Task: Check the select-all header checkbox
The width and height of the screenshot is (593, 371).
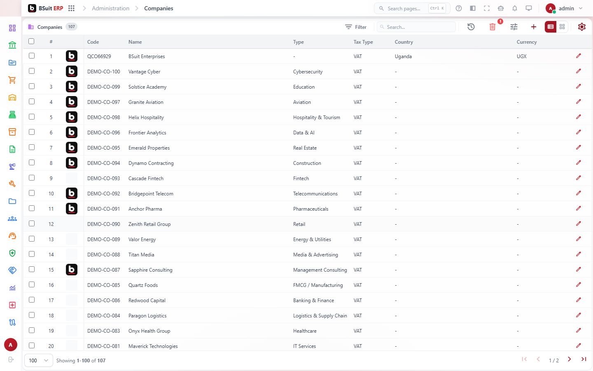Action: [31, 41]
